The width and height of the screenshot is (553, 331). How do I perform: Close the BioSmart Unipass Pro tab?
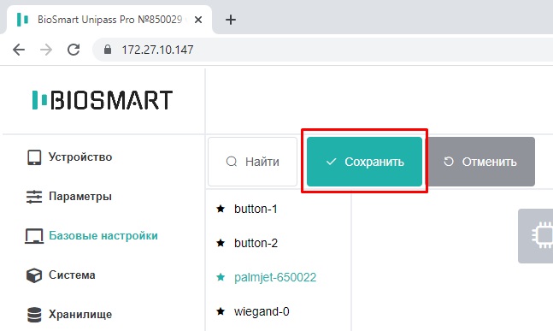coord(198,20)
